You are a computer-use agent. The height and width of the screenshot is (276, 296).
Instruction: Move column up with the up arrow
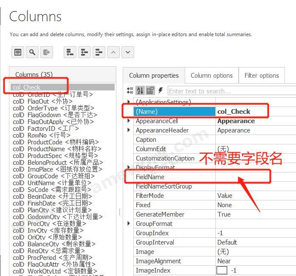pos(113,52)
